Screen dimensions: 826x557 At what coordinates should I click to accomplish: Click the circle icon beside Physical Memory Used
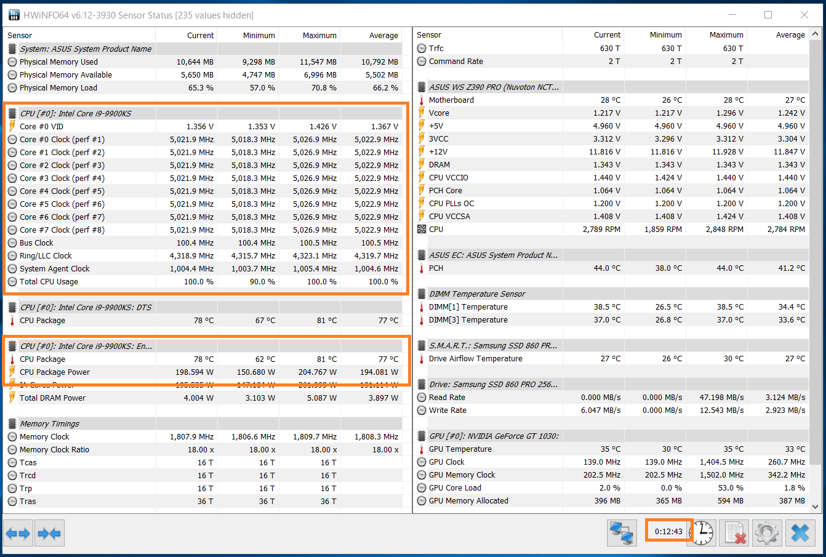point(12,62)
